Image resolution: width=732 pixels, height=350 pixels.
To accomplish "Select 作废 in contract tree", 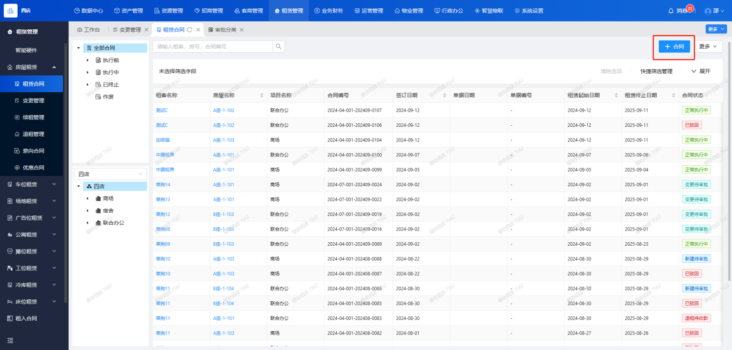I will (108, 97).
